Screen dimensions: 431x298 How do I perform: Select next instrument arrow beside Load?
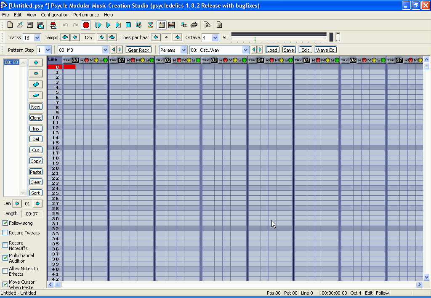pos(260,50)
